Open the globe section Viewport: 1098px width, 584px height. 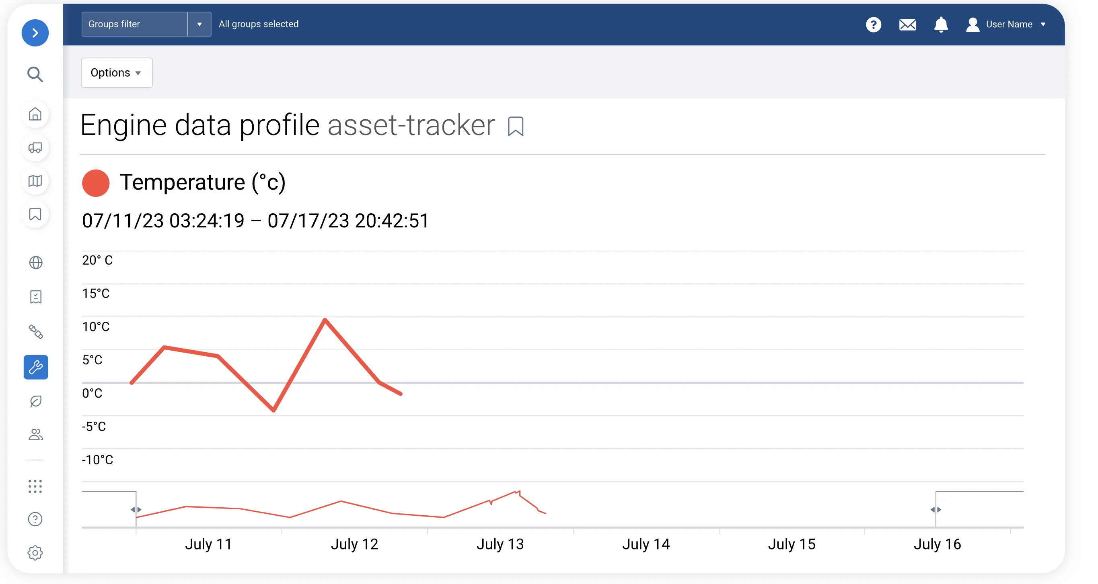[x=35, y=263]
